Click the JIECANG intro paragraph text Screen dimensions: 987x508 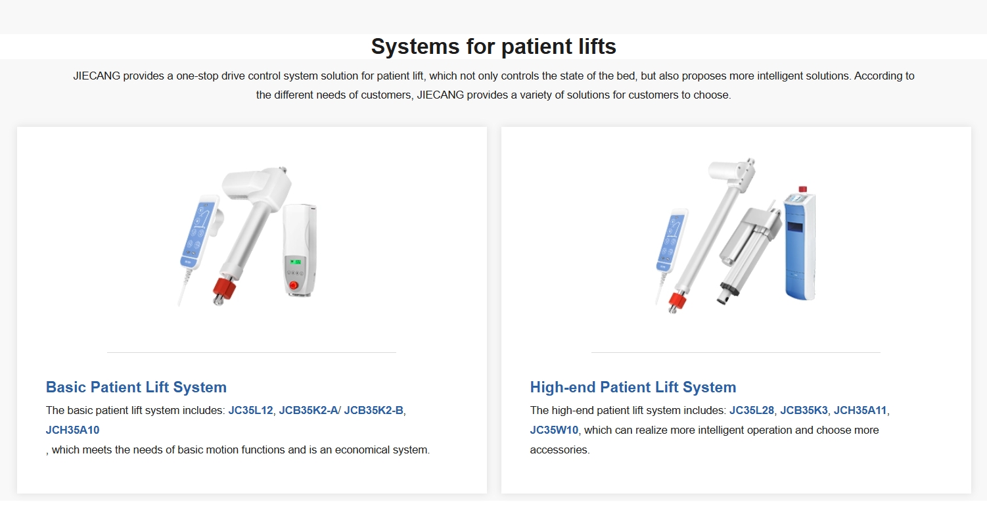[x=493, y=85]
